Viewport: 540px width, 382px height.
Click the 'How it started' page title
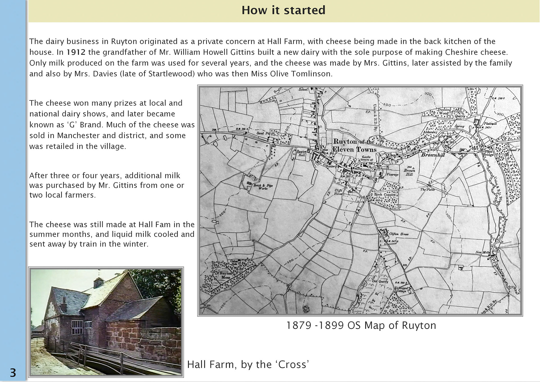point(283,10)
